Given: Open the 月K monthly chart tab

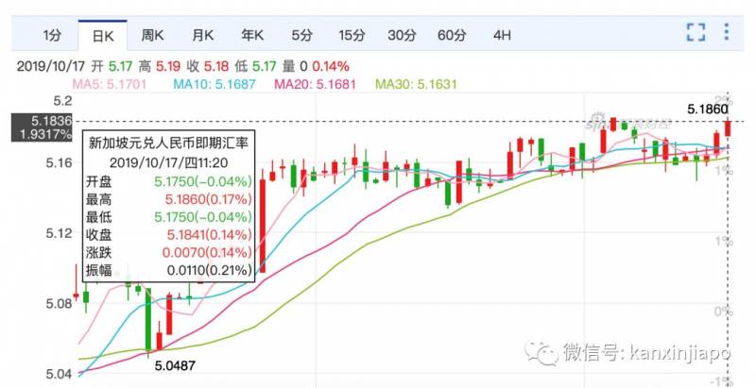Looking at the screenshot, I should (202, 35).
